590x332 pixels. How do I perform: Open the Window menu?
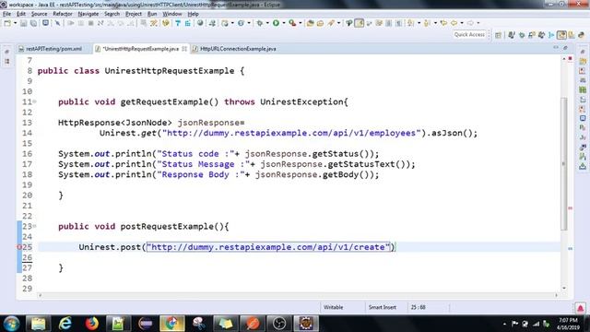click(x=172, y=14)
